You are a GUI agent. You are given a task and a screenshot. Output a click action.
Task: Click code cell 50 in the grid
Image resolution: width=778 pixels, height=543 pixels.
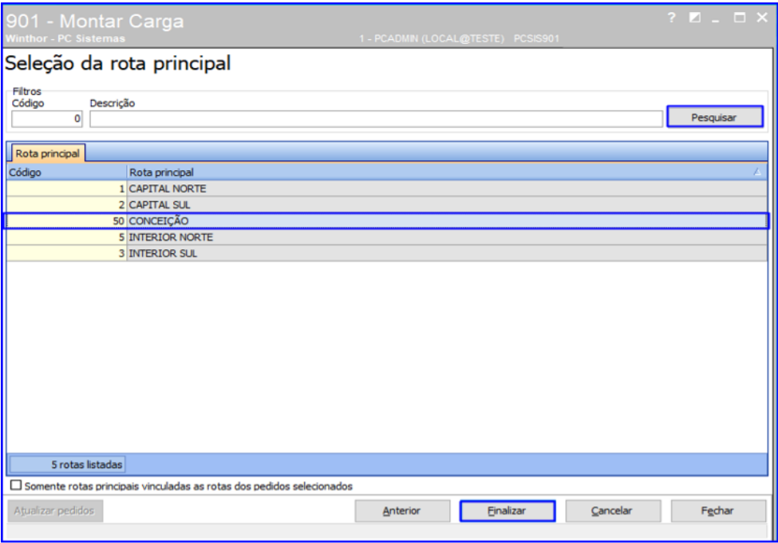[66, 221]
